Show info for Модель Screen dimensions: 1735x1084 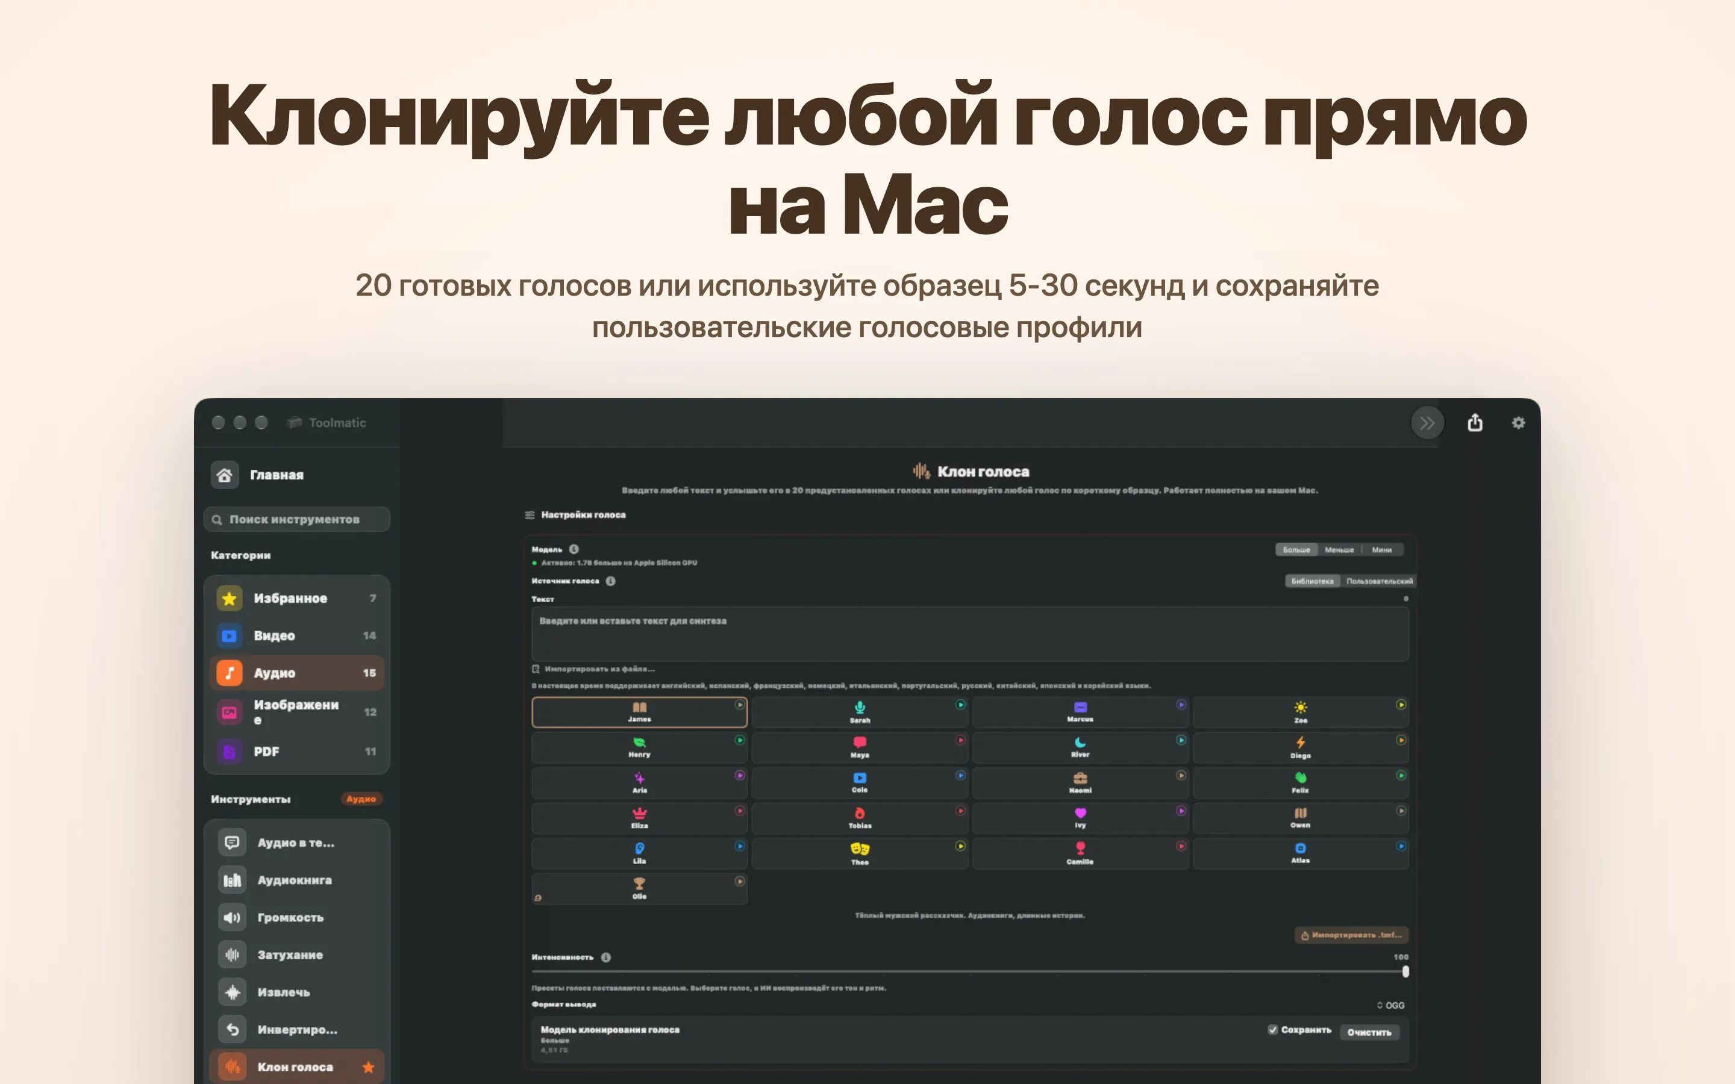(x=574, y=549)
